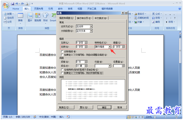Screen dimensions: 183x120
Task: Adjust the indent value (磅值) spinner
Action: point(123,47)
